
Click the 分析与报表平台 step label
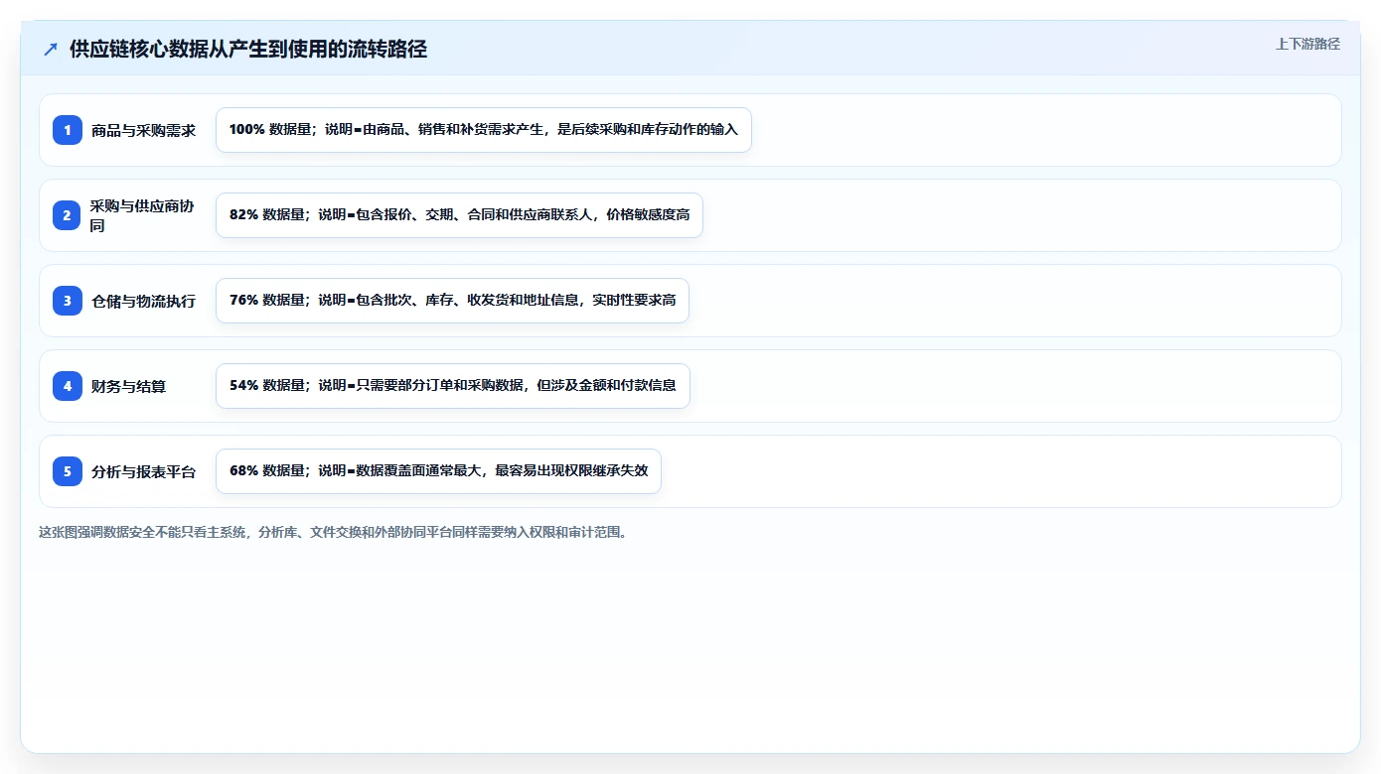143,471
